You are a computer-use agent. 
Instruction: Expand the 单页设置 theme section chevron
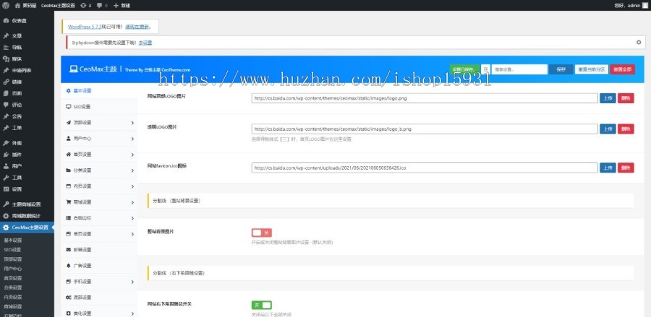[132, 234]
